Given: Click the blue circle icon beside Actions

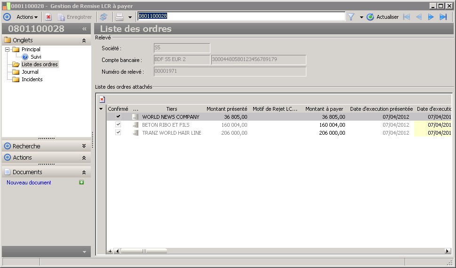Looking at the screenshot, I should pos(7,17).
